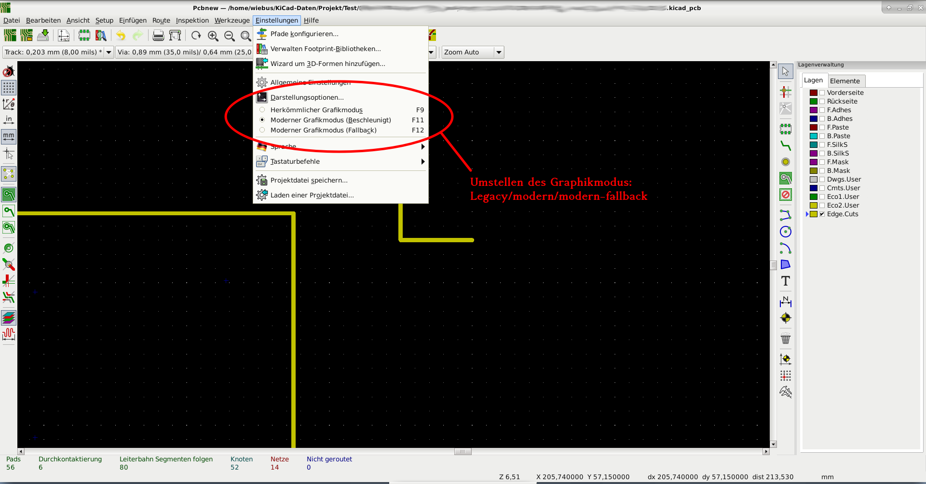Click the save board icon

point(43,35)
